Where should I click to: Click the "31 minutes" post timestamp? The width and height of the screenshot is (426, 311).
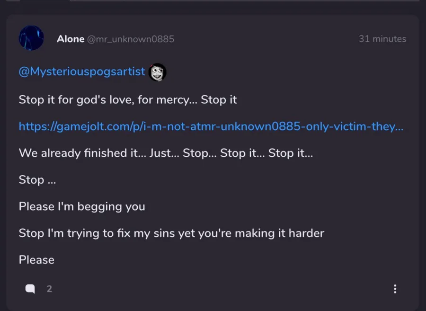click(382, 39)
